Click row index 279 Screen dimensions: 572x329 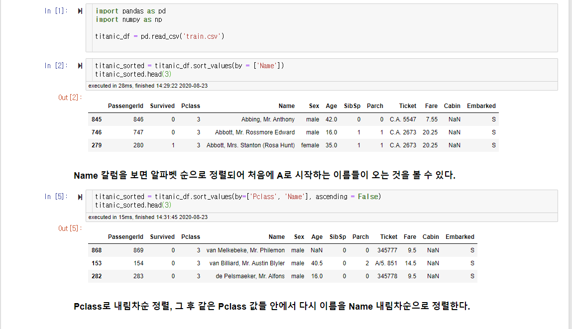tap(97, 145)
